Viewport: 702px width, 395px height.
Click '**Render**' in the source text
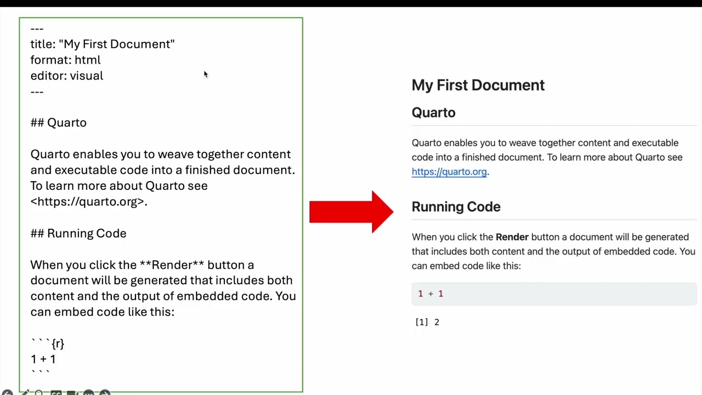pos(172,265)
